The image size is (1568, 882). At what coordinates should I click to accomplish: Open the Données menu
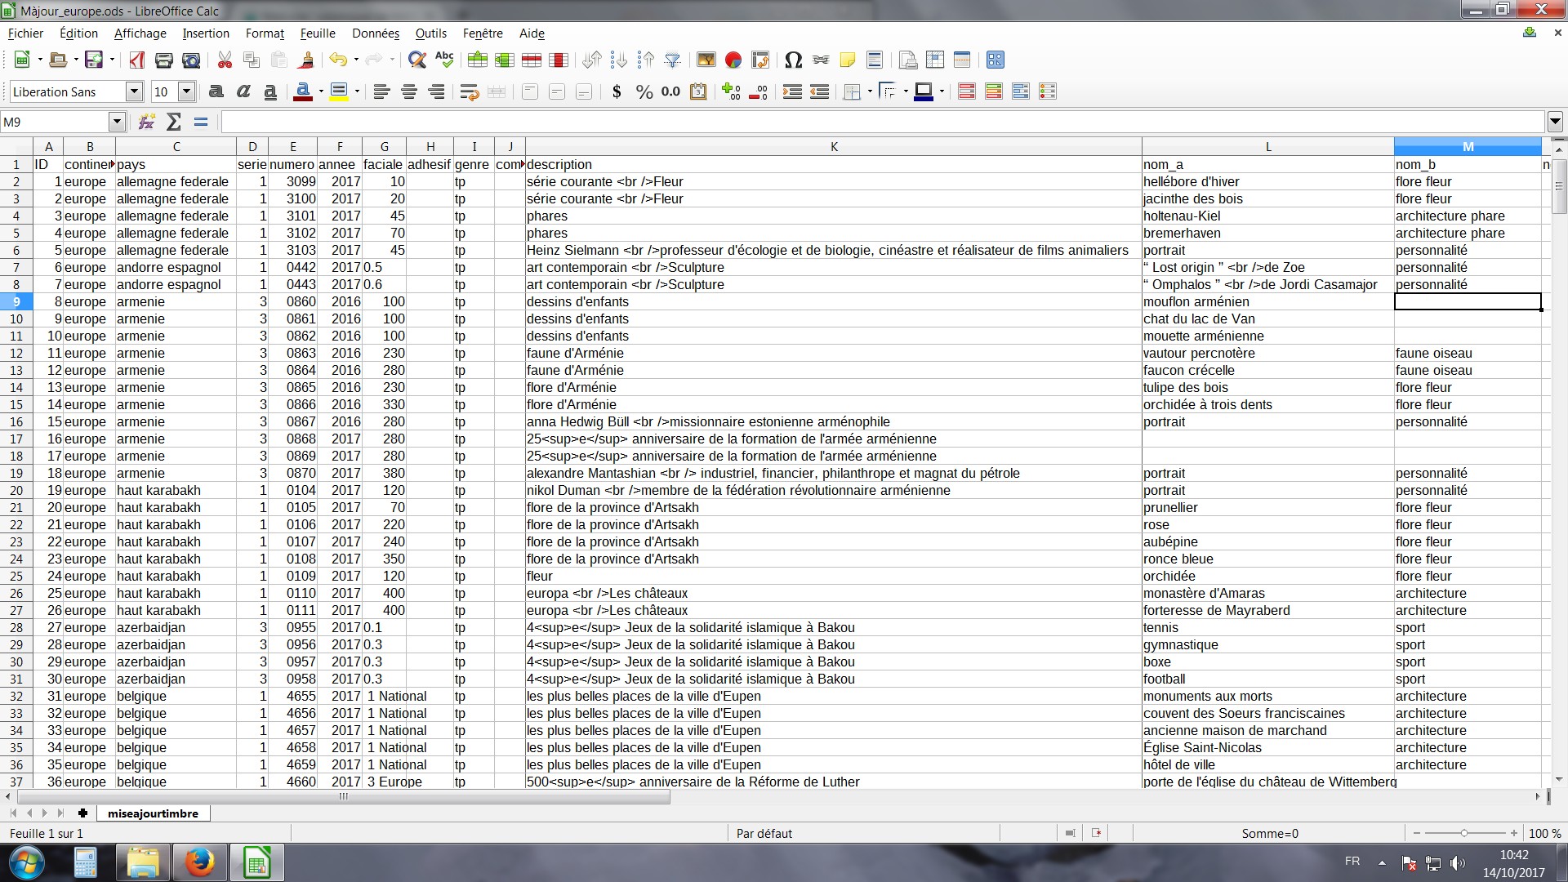pos(376,33)
